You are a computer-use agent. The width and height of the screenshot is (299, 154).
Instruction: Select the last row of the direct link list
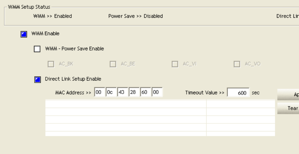[125, 134]
